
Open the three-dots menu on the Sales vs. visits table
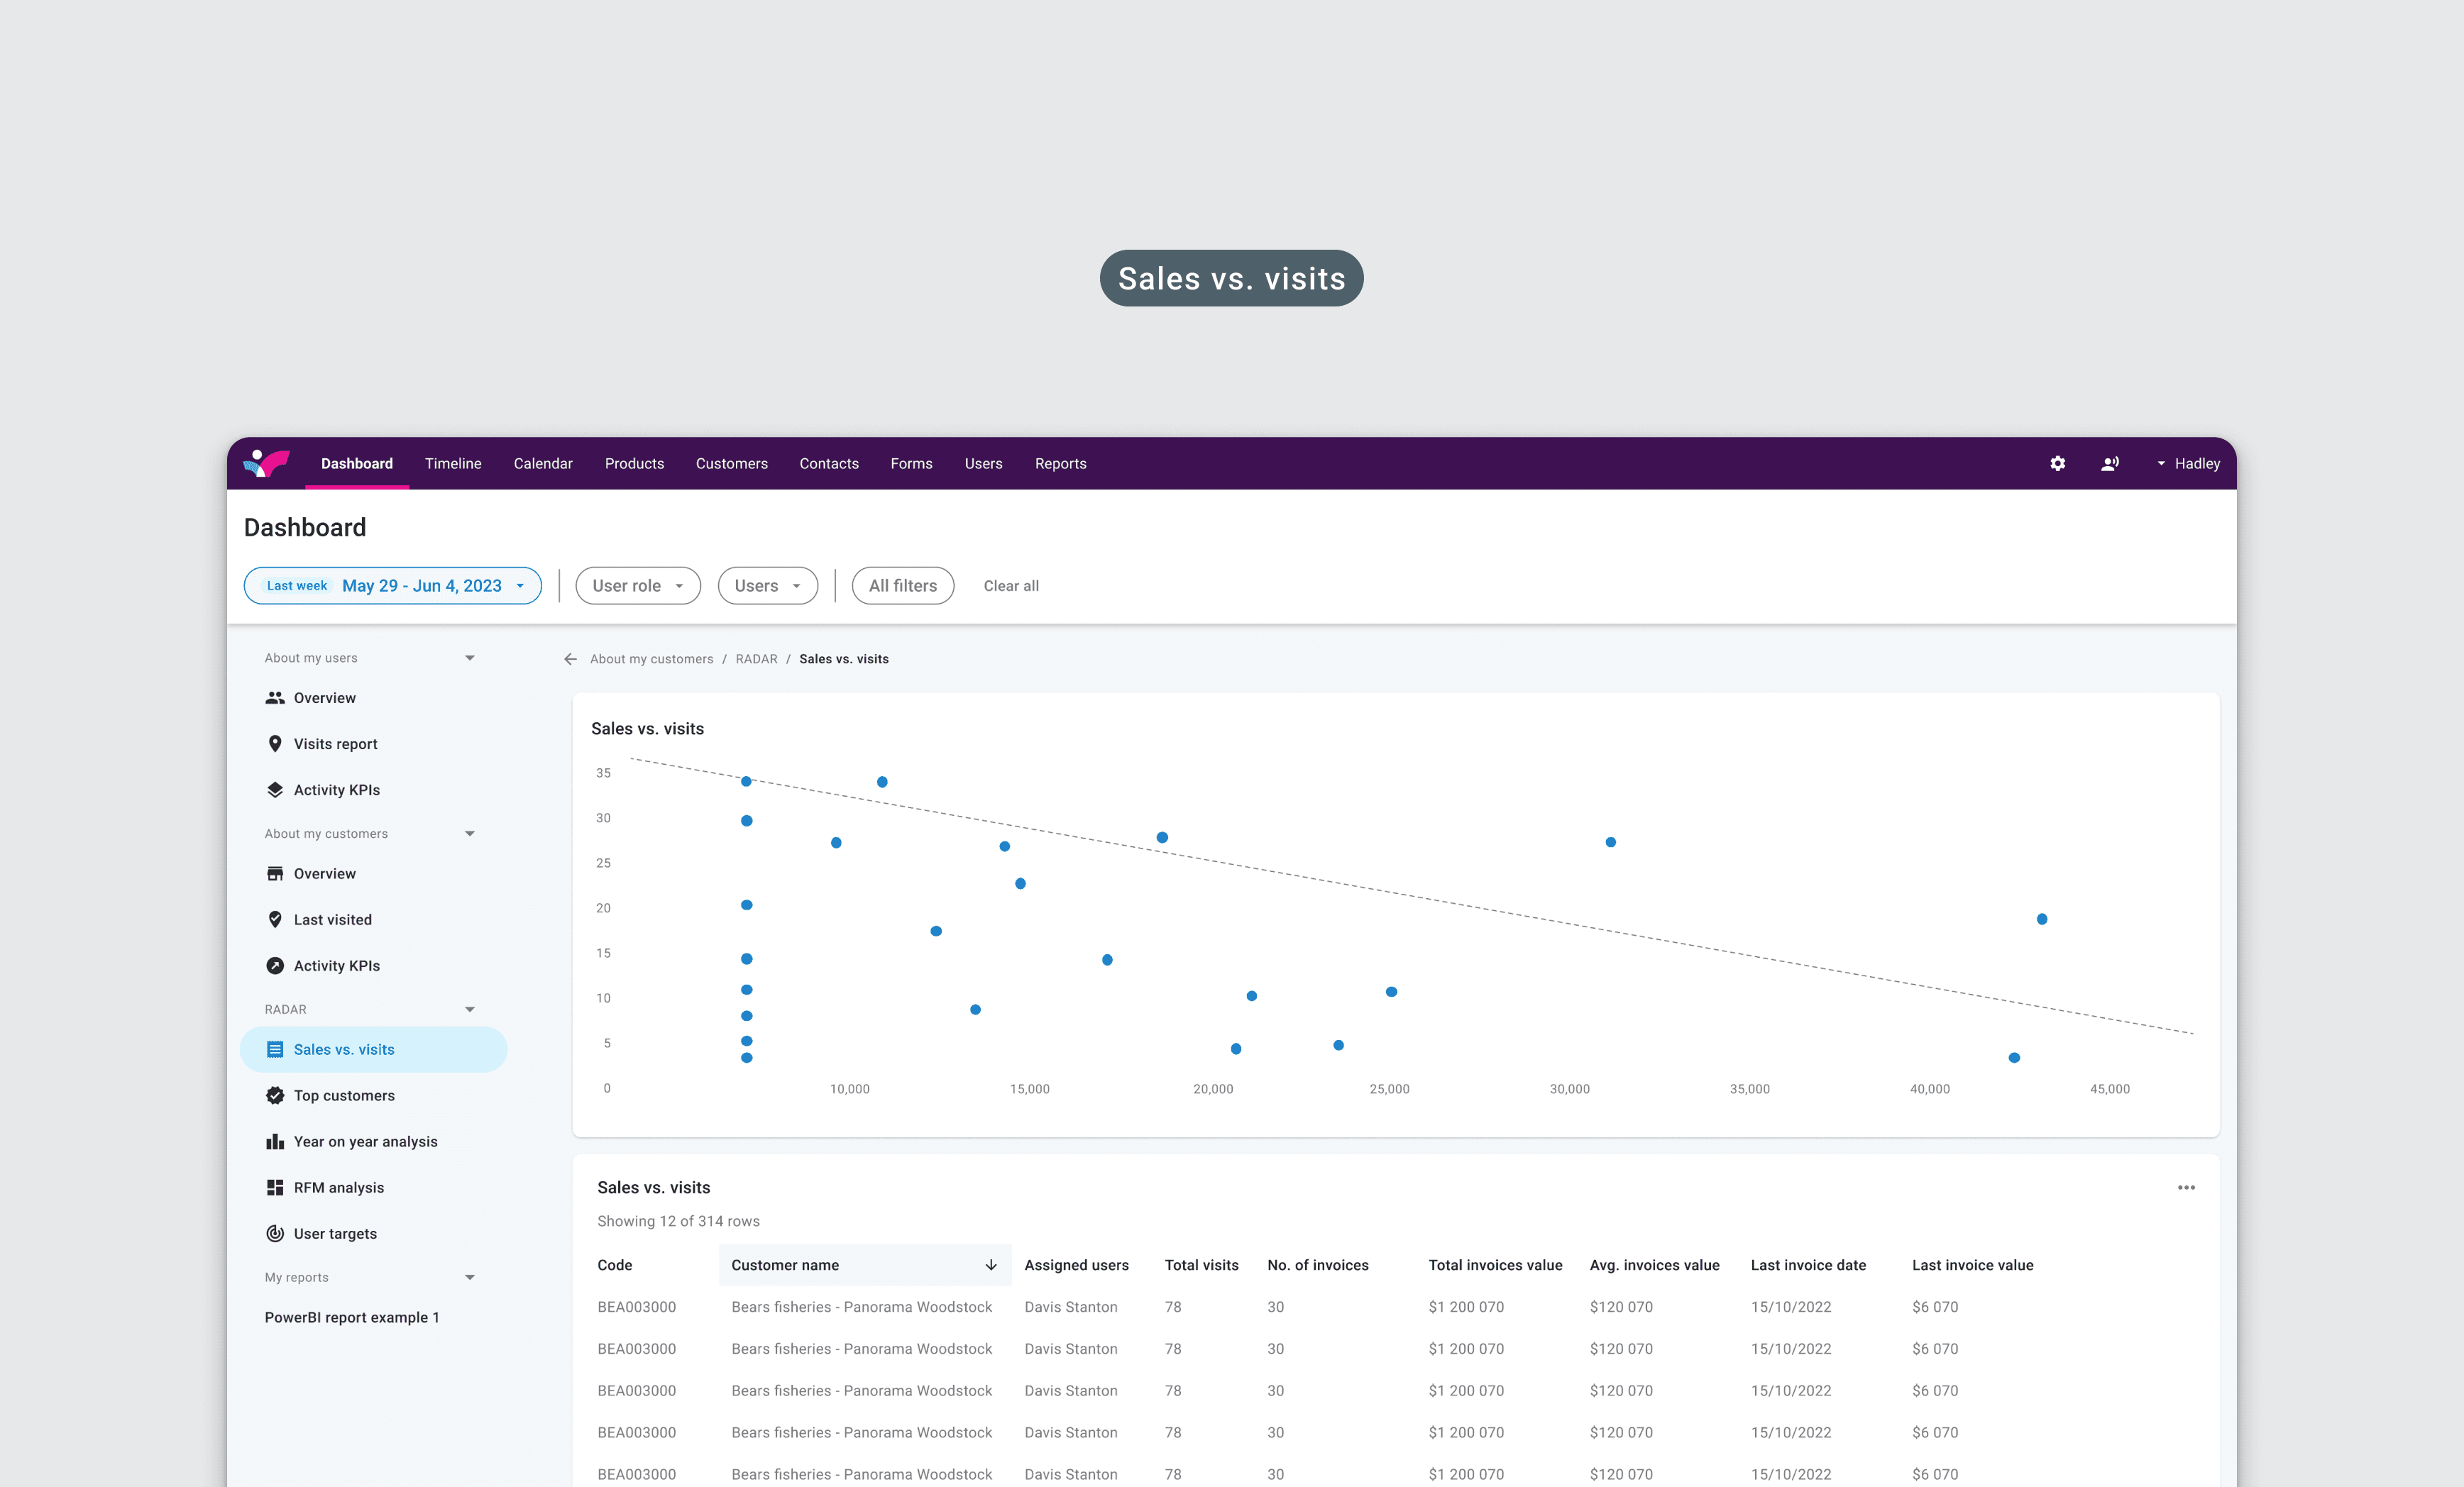2186,1187
